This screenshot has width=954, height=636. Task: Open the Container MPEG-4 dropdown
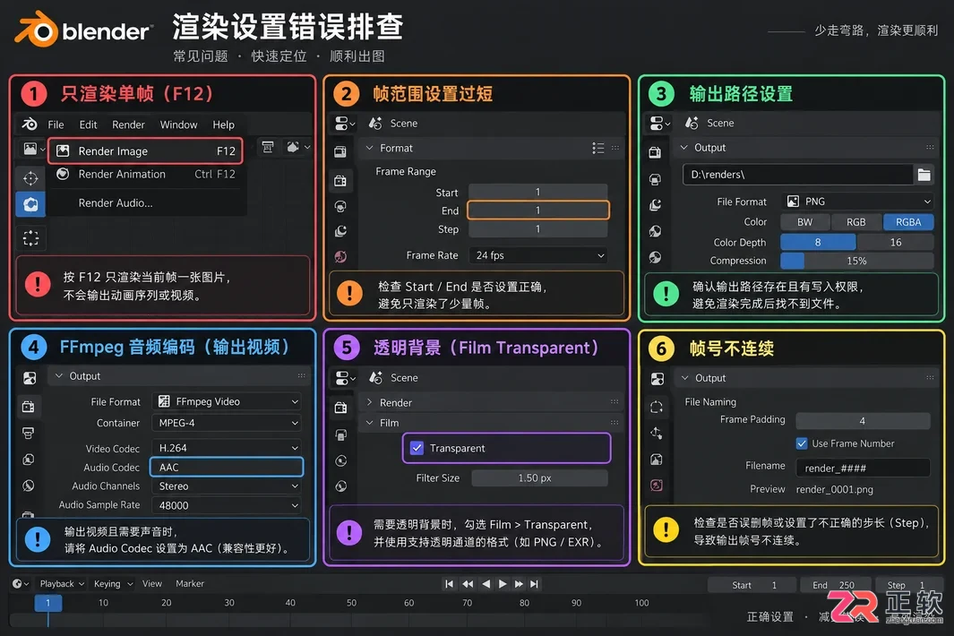[x=227, y=423]
